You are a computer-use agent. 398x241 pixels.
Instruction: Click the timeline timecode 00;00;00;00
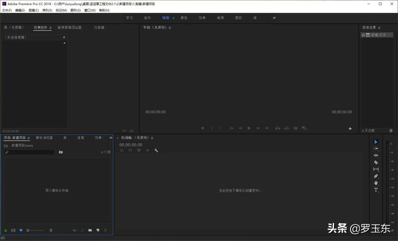pos(131,144)
